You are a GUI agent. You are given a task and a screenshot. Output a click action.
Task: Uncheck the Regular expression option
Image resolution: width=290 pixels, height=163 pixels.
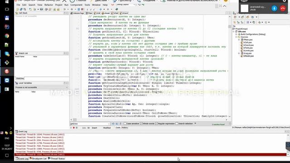pos(156,124)
